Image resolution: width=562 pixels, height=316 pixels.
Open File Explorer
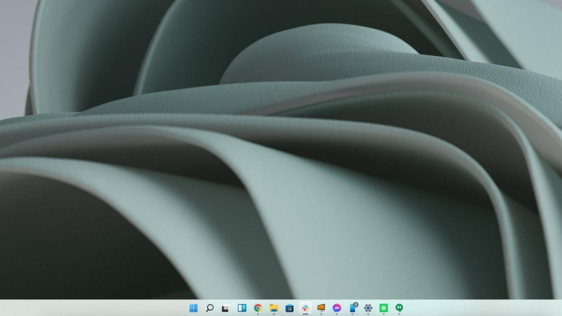tap(274, 308)
